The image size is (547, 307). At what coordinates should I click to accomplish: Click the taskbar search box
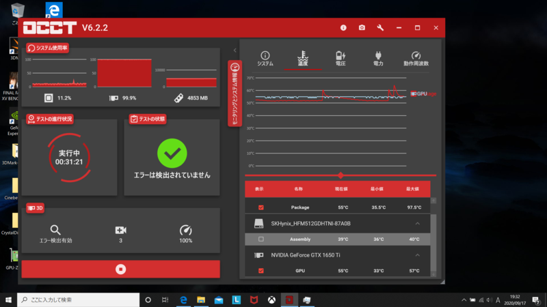click(78, 299)
